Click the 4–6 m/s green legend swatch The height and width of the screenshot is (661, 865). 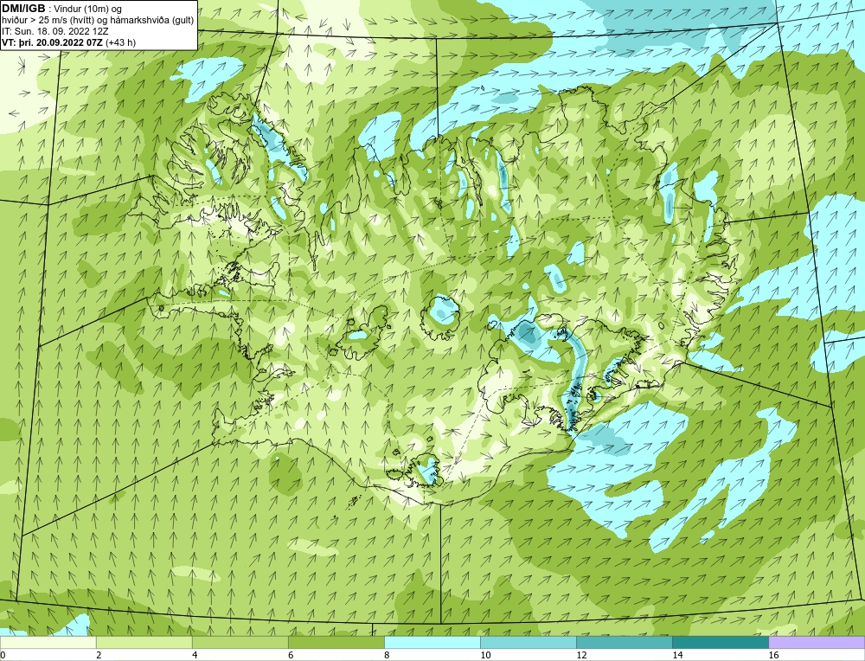click(240, 642)
